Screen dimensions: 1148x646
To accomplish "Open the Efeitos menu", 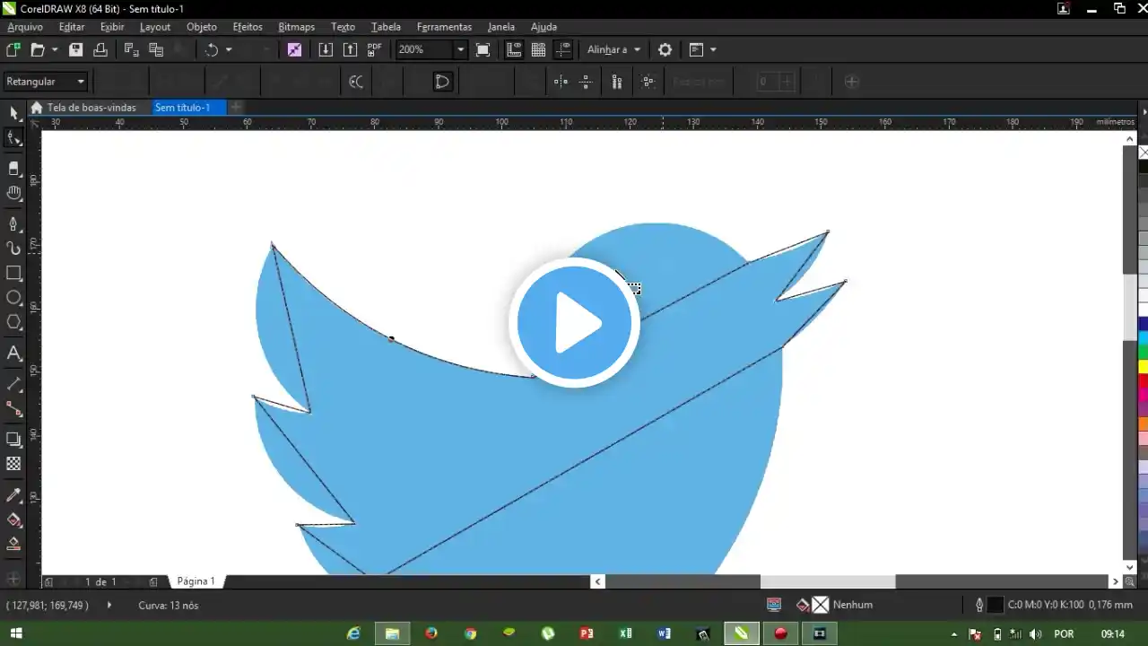I will [248, 27].
